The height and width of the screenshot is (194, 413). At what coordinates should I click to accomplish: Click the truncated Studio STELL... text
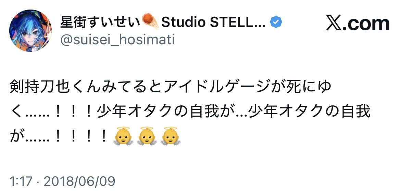point(213,23)
